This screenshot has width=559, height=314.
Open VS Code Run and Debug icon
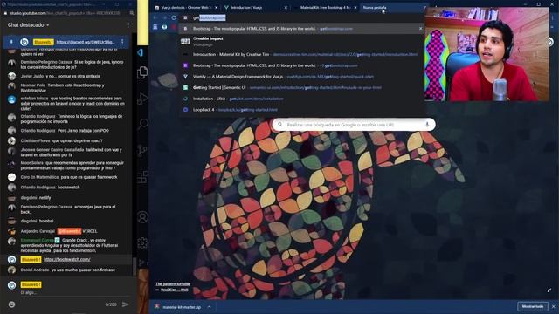point(142,99)
